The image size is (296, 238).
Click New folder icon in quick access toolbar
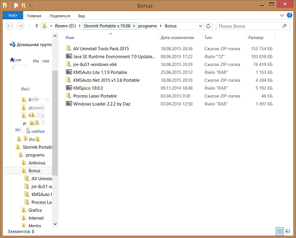pyautogui.click(x=23, y=6)
